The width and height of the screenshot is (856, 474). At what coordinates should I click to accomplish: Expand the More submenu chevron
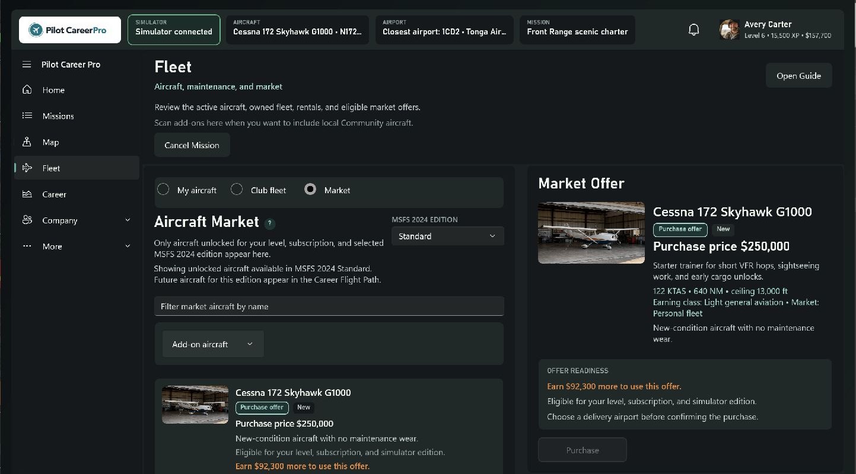click(x=128, y=246)
